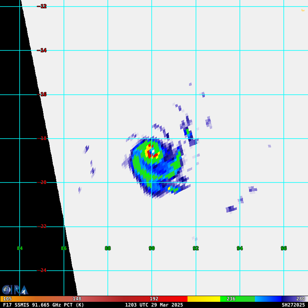This screenshot has width=308, height=308.
Task: Click the -22 latitude label
Action: (x=42, y=226)
